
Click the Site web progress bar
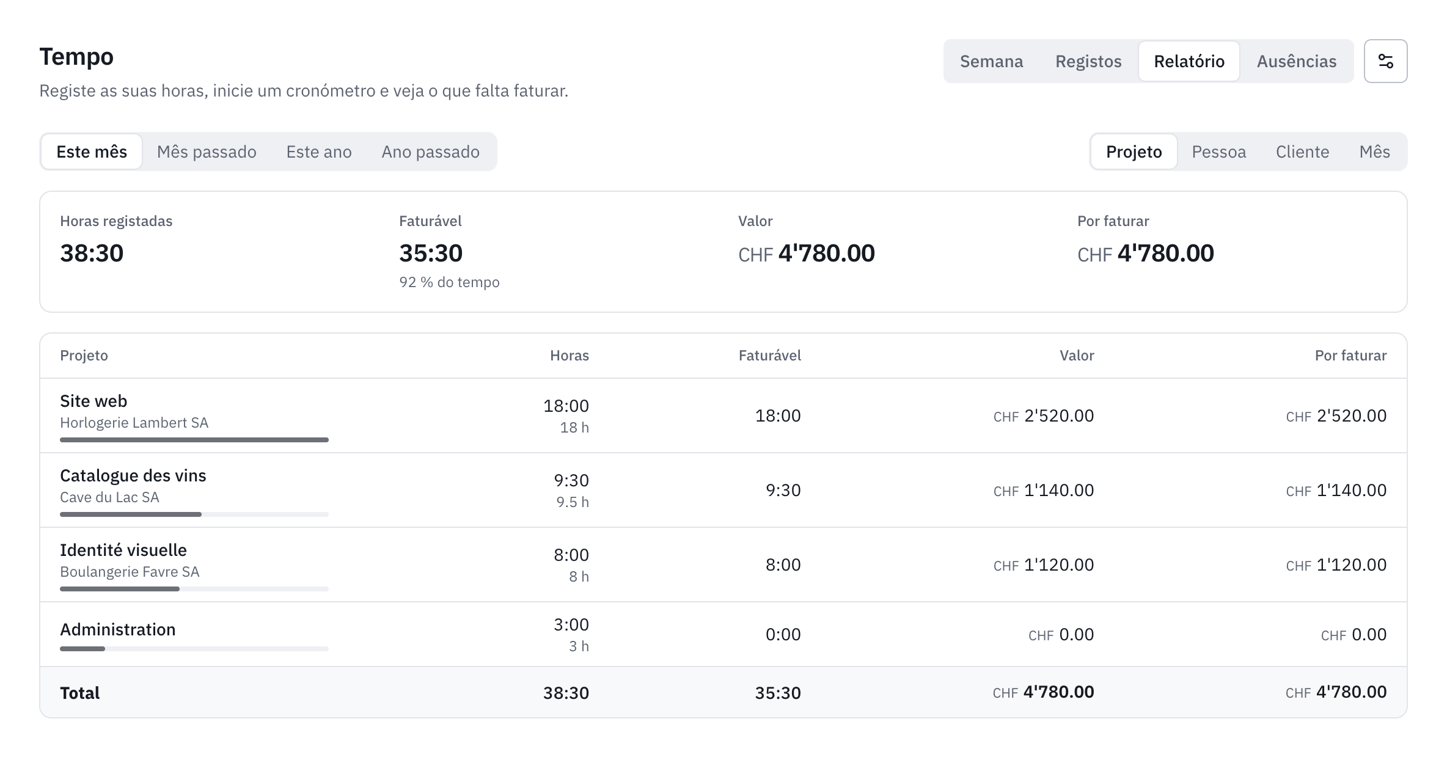click(x=194, y=440)
